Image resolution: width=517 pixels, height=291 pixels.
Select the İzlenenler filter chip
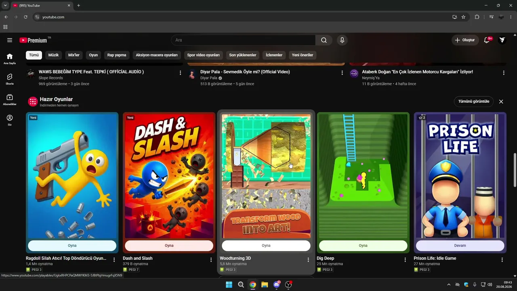pos(274,55)
